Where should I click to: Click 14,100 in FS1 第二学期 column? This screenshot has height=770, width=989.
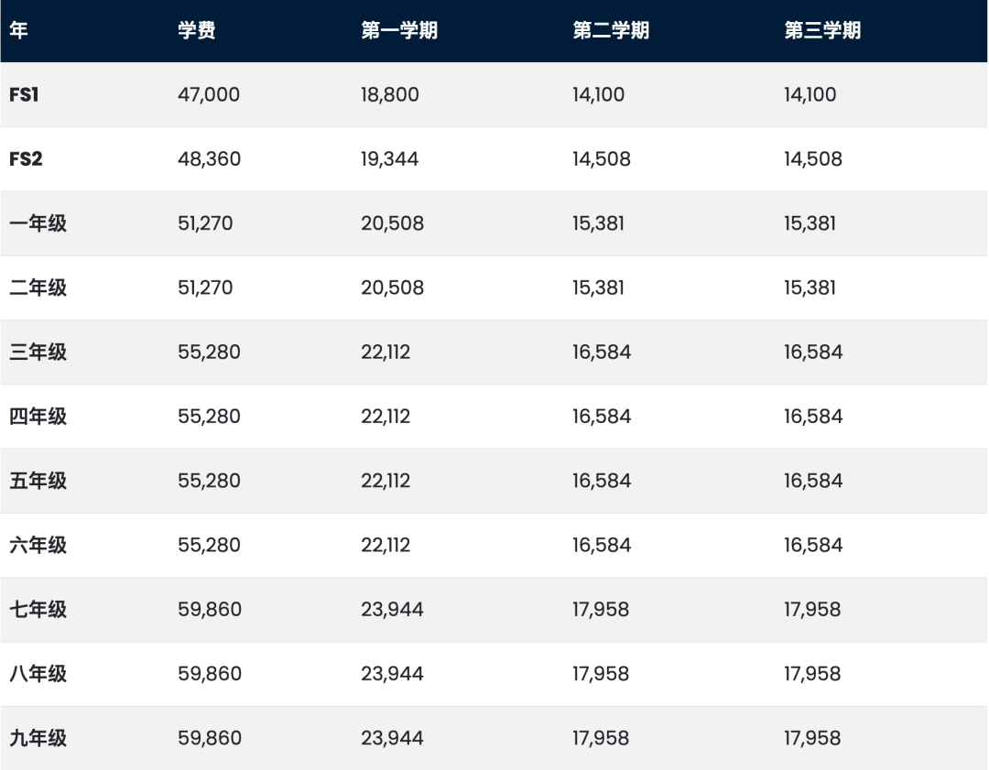(x=599, y=94)
